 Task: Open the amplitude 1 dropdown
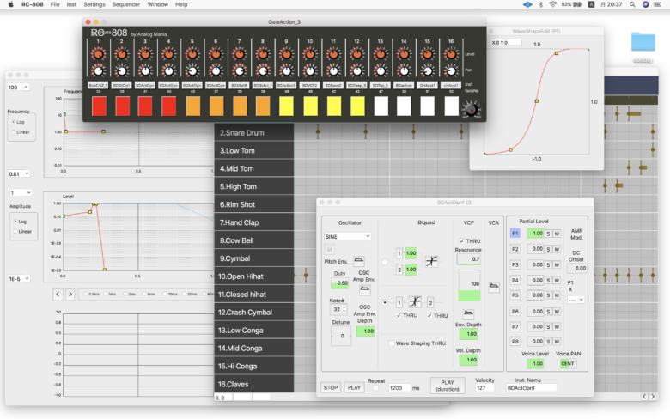coord(21,193)
